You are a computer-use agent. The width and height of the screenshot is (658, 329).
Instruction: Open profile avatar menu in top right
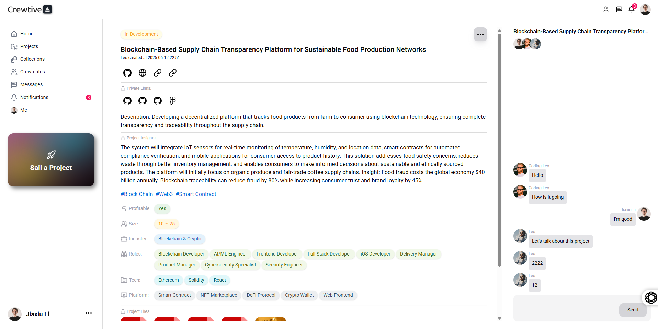pos(645,9)
